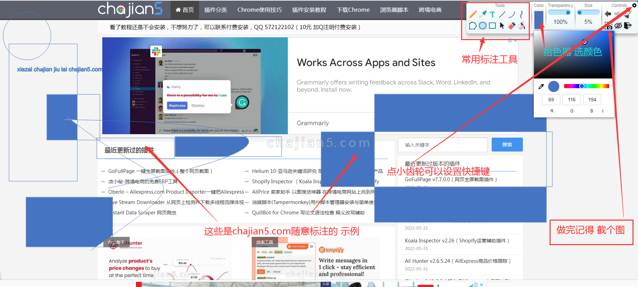Select the straight Line tool
Screen dimensions: 638x287
click(x=502, y=15)
